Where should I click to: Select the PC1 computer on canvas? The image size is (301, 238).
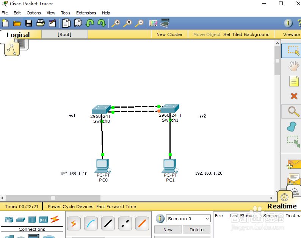[x=170, y=166]
